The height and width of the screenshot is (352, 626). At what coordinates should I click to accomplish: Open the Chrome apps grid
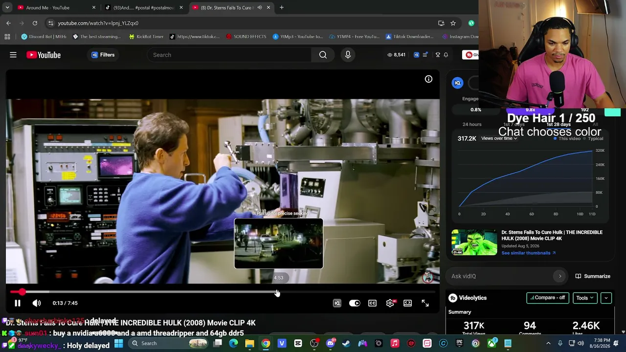(x=7, y=37)
